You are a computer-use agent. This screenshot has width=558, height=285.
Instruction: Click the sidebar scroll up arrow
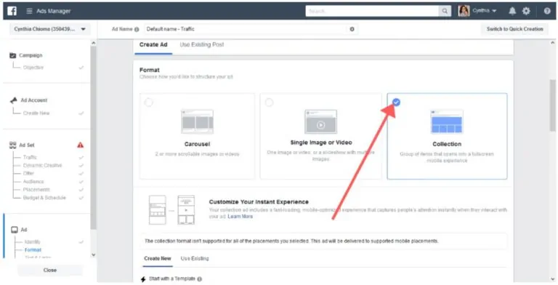pyautogui.click(x=94, y=43)
